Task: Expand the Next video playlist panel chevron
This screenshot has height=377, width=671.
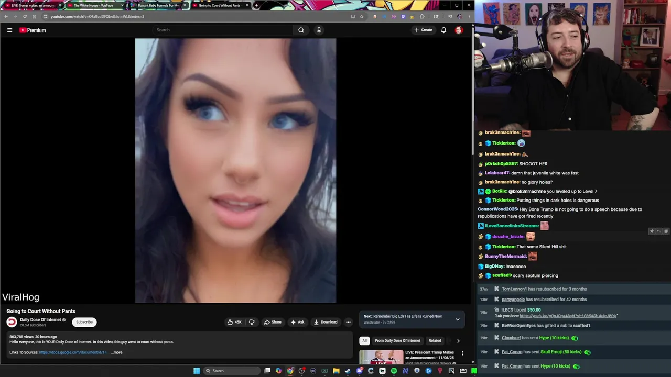Action: tap(457, 319)
